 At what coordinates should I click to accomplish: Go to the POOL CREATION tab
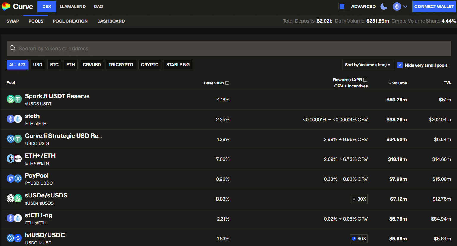click(x=70, y=21)
